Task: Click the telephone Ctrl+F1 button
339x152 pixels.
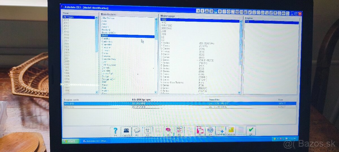Action: (126, 131)
